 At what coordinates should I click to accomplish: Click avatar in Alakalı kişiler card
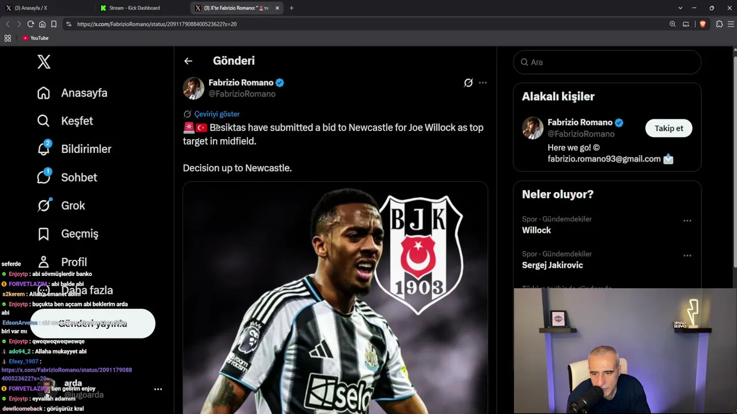click(x=533, y=128)
